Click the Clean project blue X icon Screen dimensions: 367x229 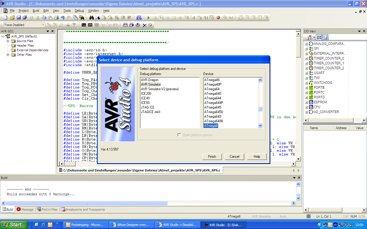point(145,25)
